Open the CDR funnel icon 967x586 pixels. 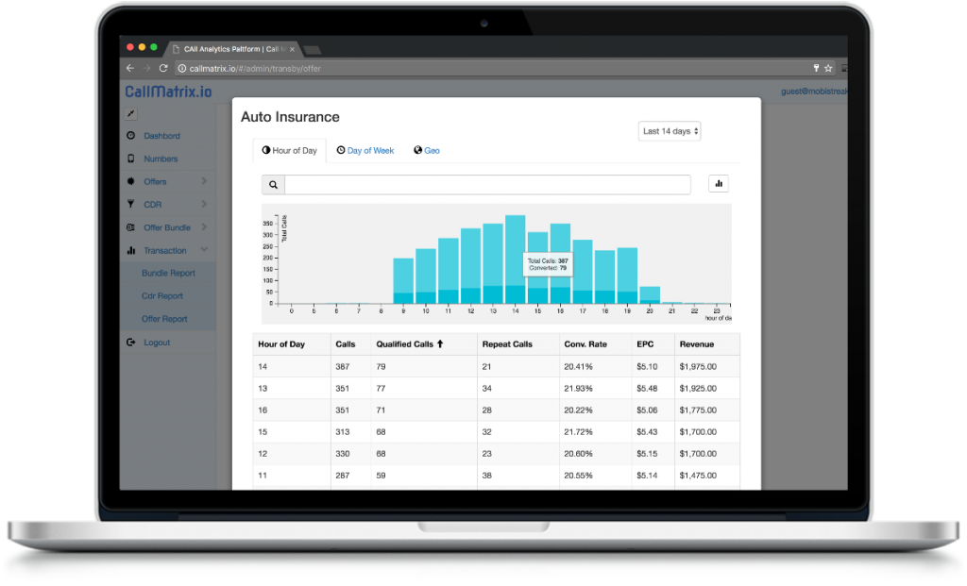point(131,204)
